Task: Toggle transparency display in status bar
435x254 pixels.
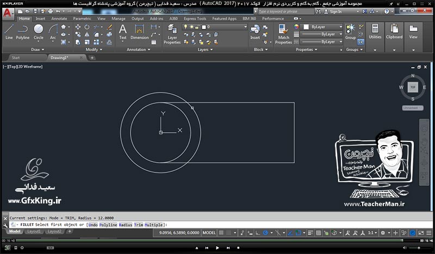Action: tap(319, 233)
